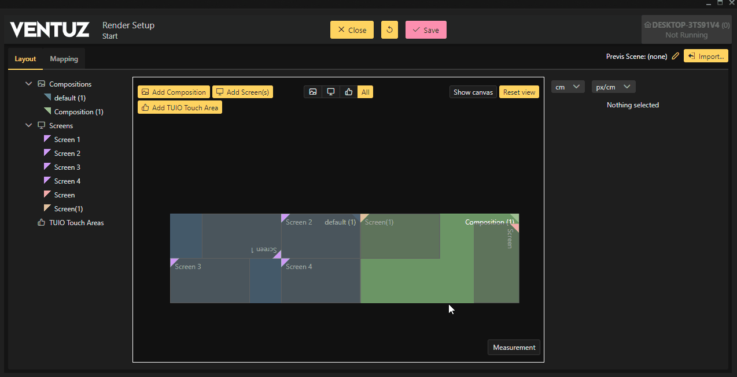This screenshot has width=737, height=377.
Task: Collapse the Compositions tree node
Action: (x=29, y=84)
